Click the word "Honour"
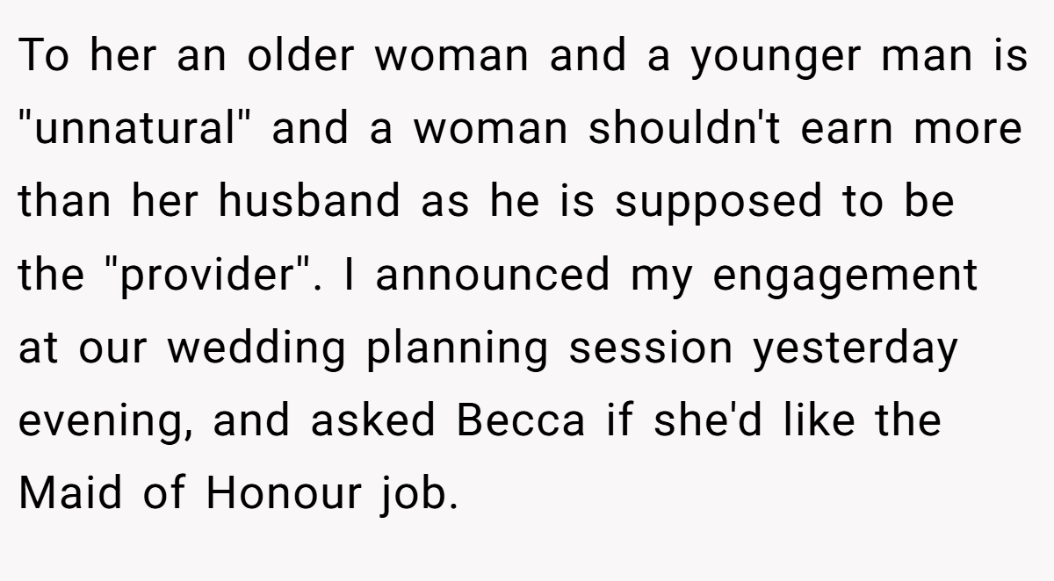Screen dimensions: 1054x581 pyautogui.click(x=283, y=494)
